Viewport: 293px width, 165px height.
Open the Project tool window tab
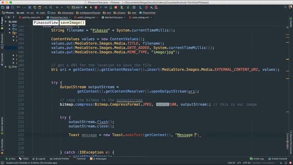click(x=2, y=22)
